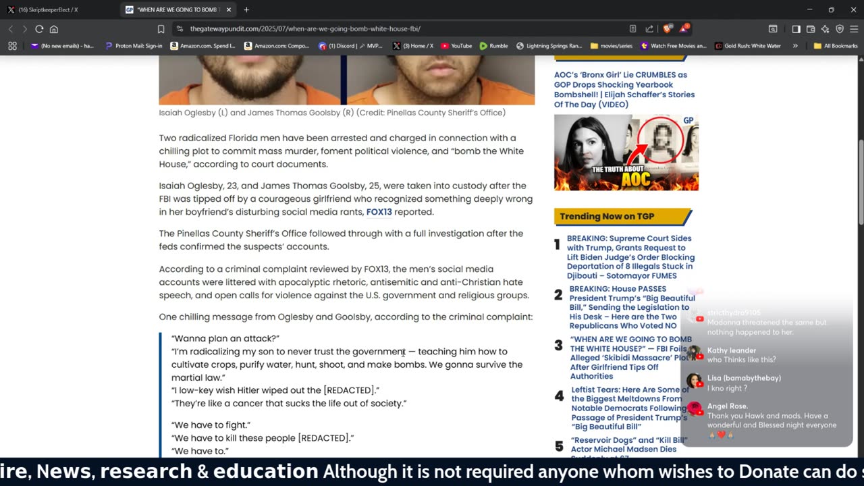Restore down the browser window
Screen dimensions: 864x486
(831, 9)
